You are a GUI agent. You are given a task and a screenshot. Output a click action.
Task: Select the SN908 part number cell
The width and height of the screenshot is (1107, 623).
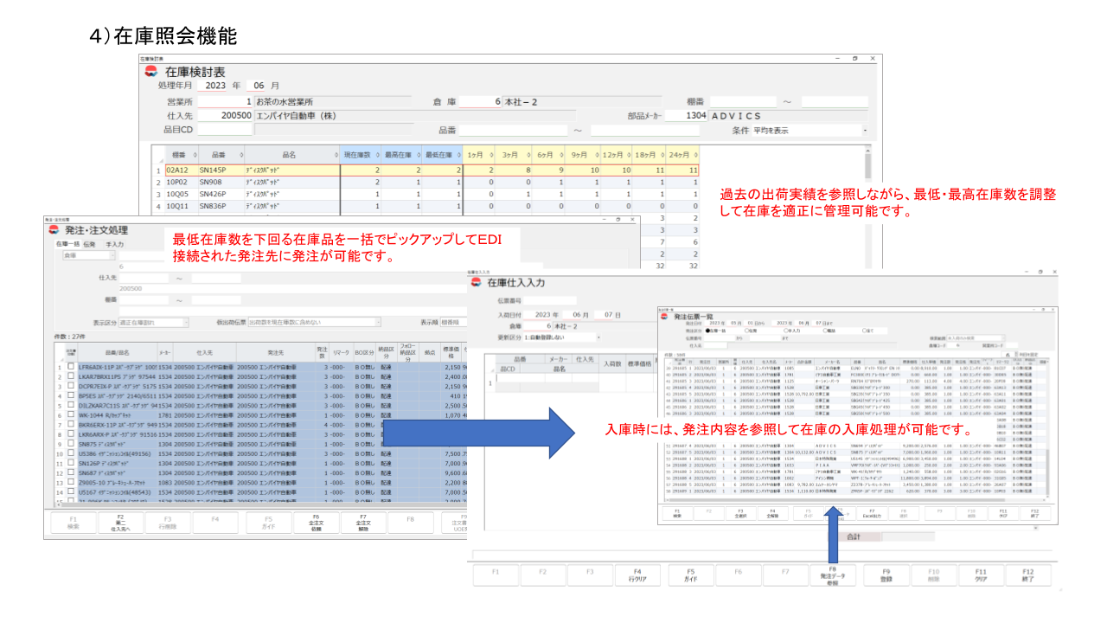click(x=220, y=183)
